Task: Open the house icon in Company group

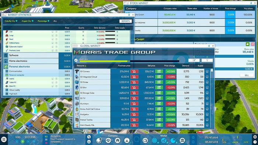Action: (118, 141)
